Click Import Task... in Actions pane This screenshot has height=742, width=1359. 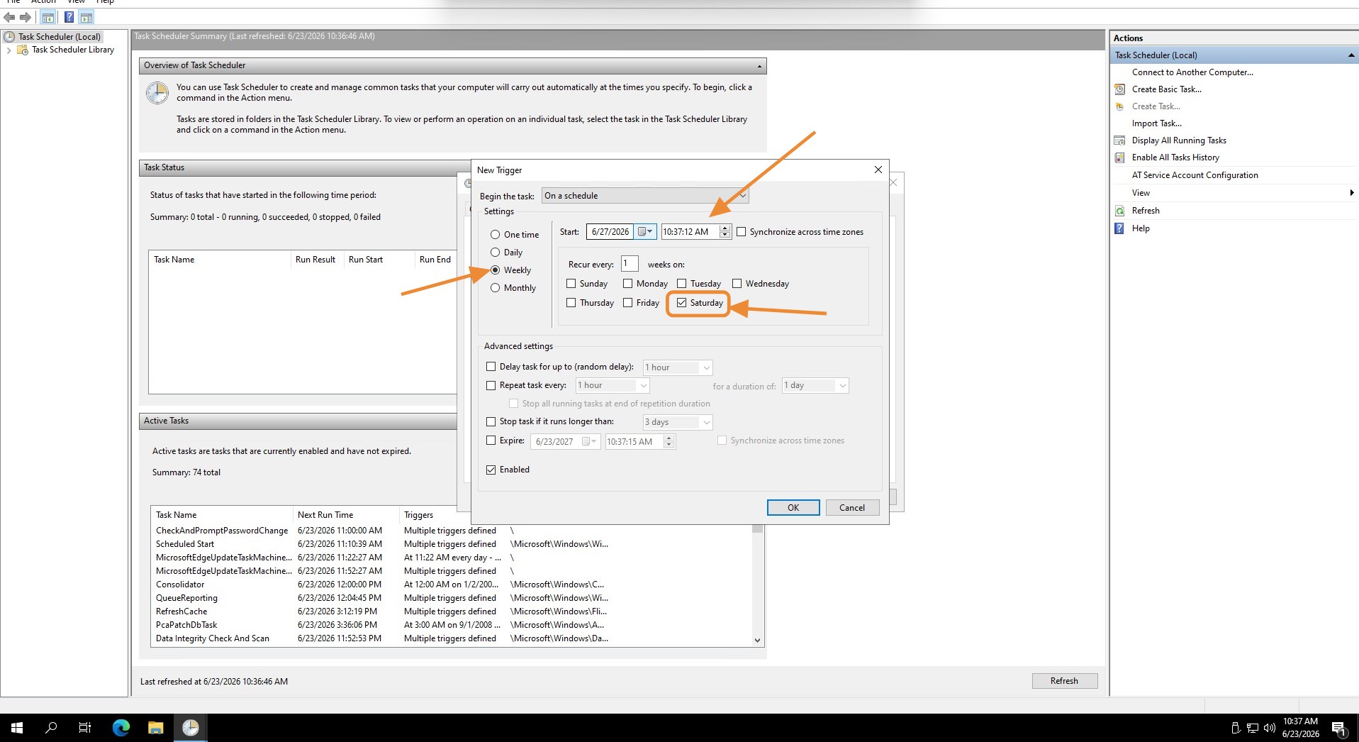(x=1156, y=123)
